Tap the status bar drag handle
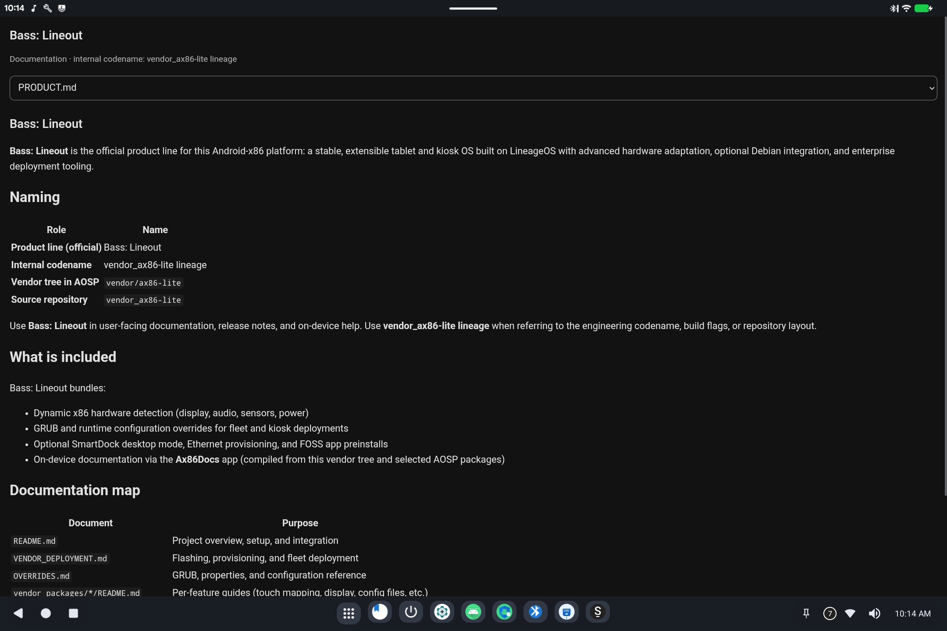Screen dimensions: 947x631 pyautogui.click(x=473, y=8)
